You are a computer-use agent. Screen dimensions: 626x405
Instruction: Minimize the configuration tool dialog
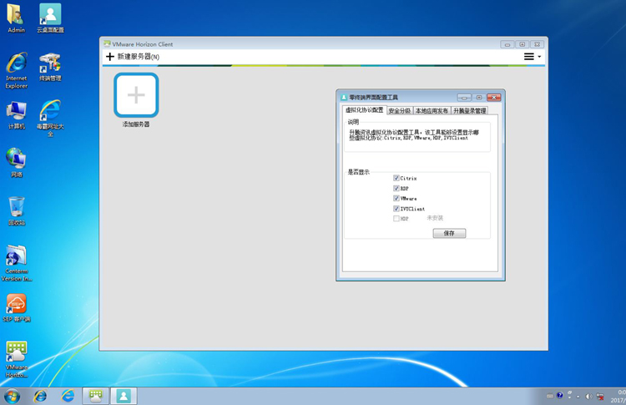point(464,98)
